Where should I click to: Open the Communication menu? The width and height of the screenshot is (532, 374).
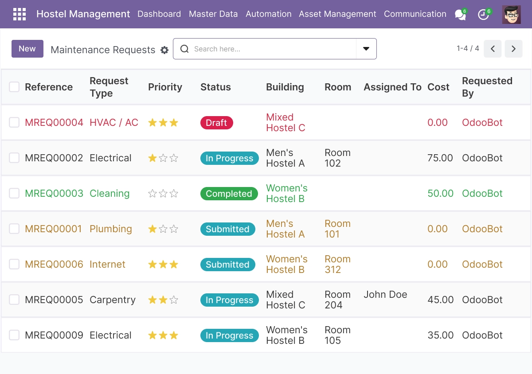415,14
